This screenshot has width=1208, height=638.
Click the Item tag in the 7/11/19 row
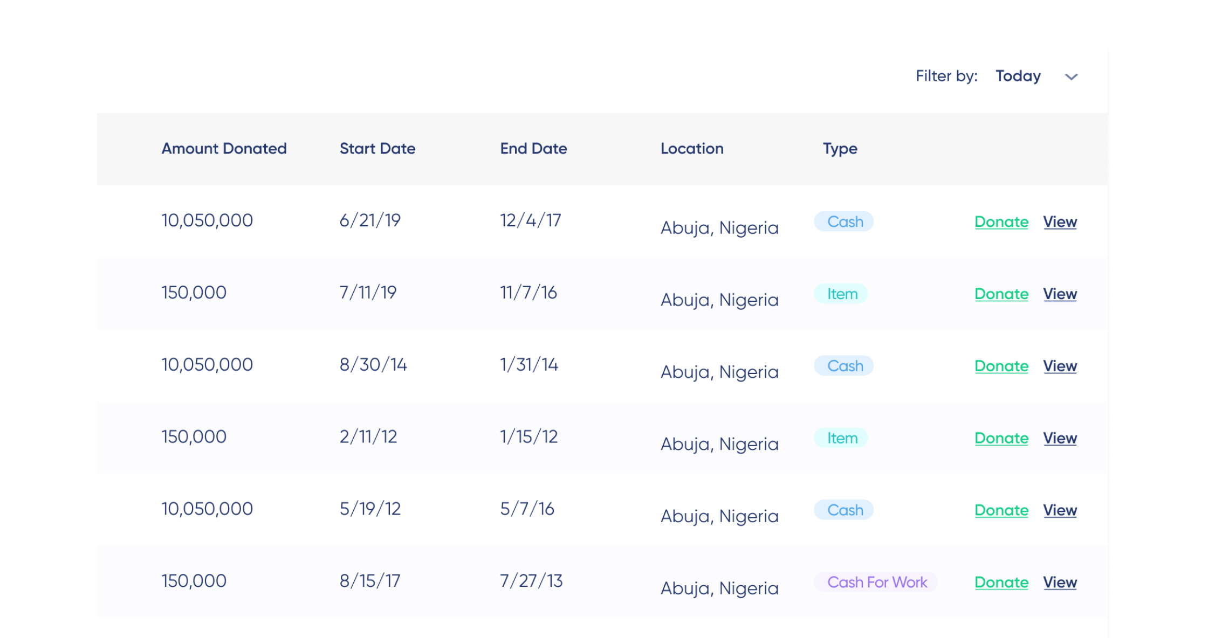coord(842,294)
